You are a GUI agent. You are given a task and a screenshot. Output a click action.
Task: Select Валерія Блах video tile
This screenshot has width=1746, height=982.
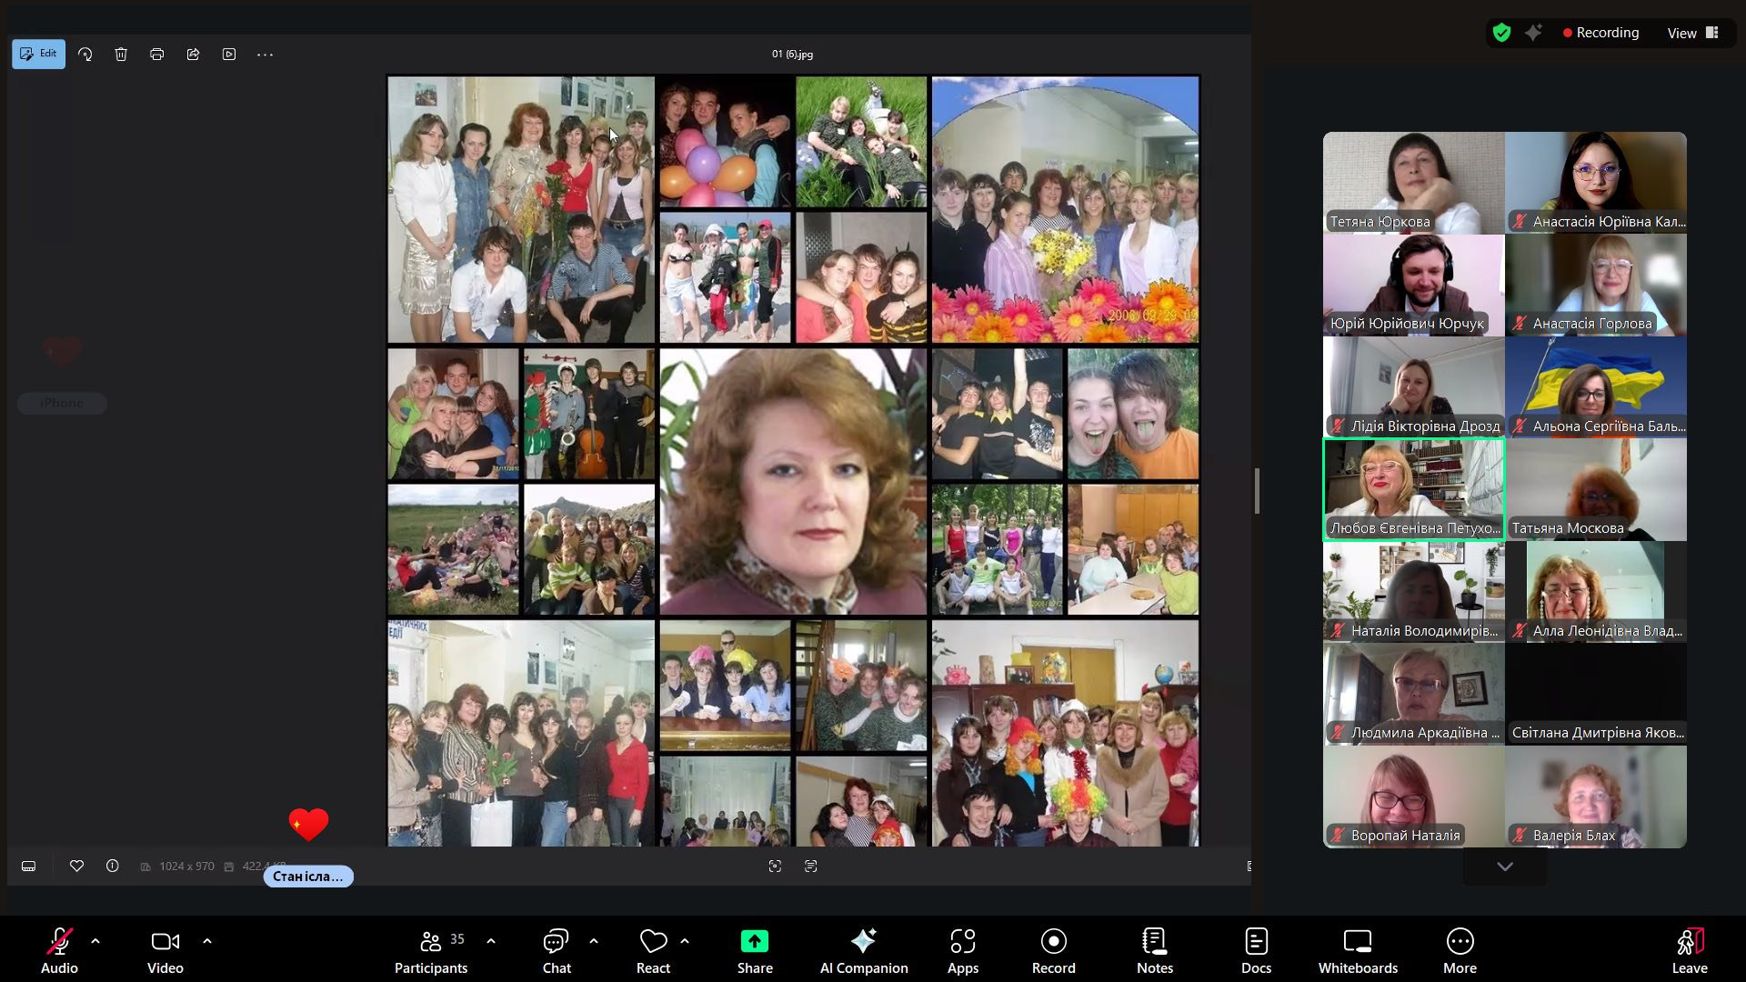[1596, 797]
